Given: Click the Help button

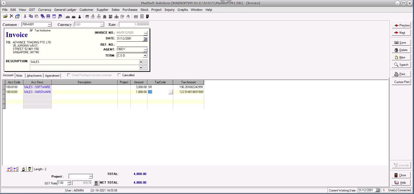Looking at the screenshot, I should point(401,183).
